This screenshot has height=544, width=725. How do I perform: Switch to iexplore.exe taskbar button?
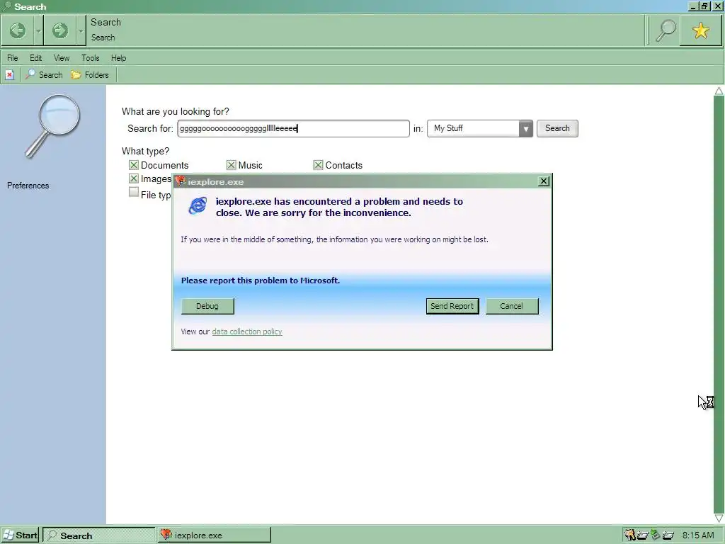[x=214, y=535]
